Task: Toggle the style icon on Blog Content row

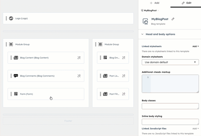Action: (x=79, y=58)
